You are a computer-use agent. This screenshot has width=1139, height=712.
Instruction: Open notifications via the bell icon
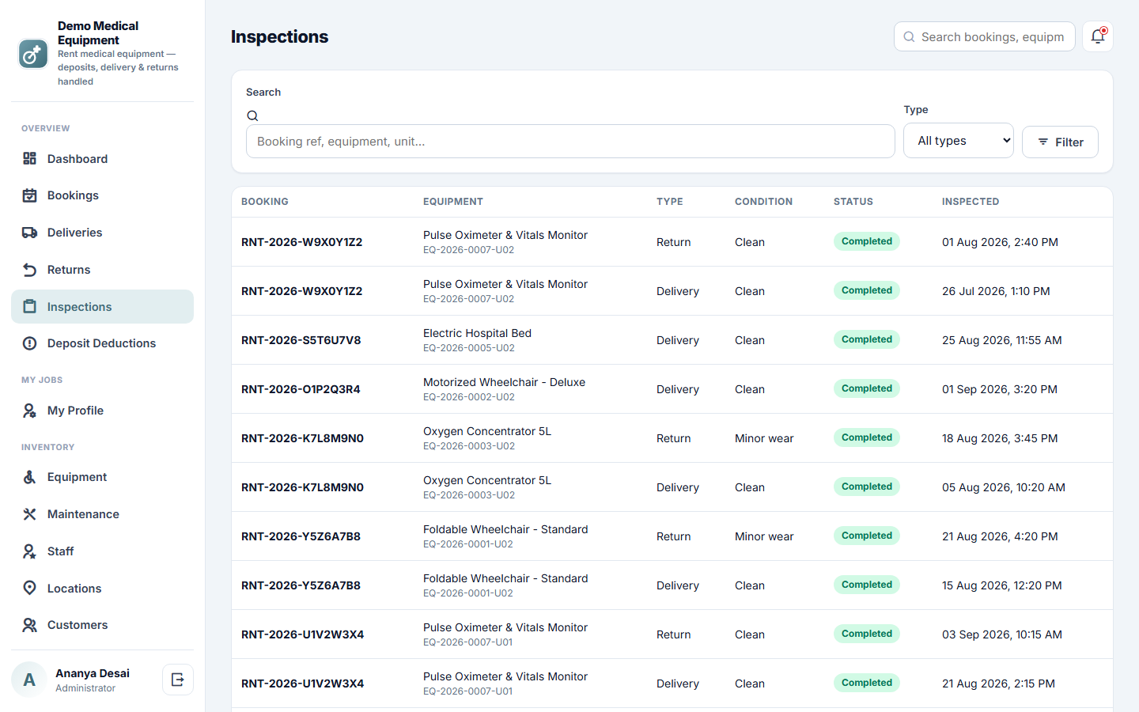pyautogui.click(x=1098, y=36)
